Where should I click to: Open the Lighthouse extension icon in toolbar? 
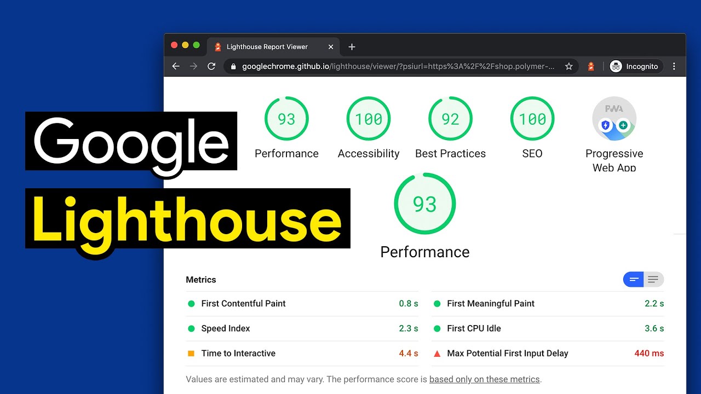click(x=591, y=66)
